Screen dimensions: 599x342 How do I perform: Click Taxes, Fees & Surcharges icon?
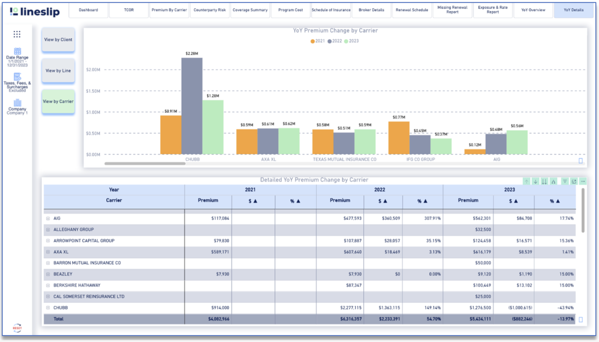coord(17,77)
